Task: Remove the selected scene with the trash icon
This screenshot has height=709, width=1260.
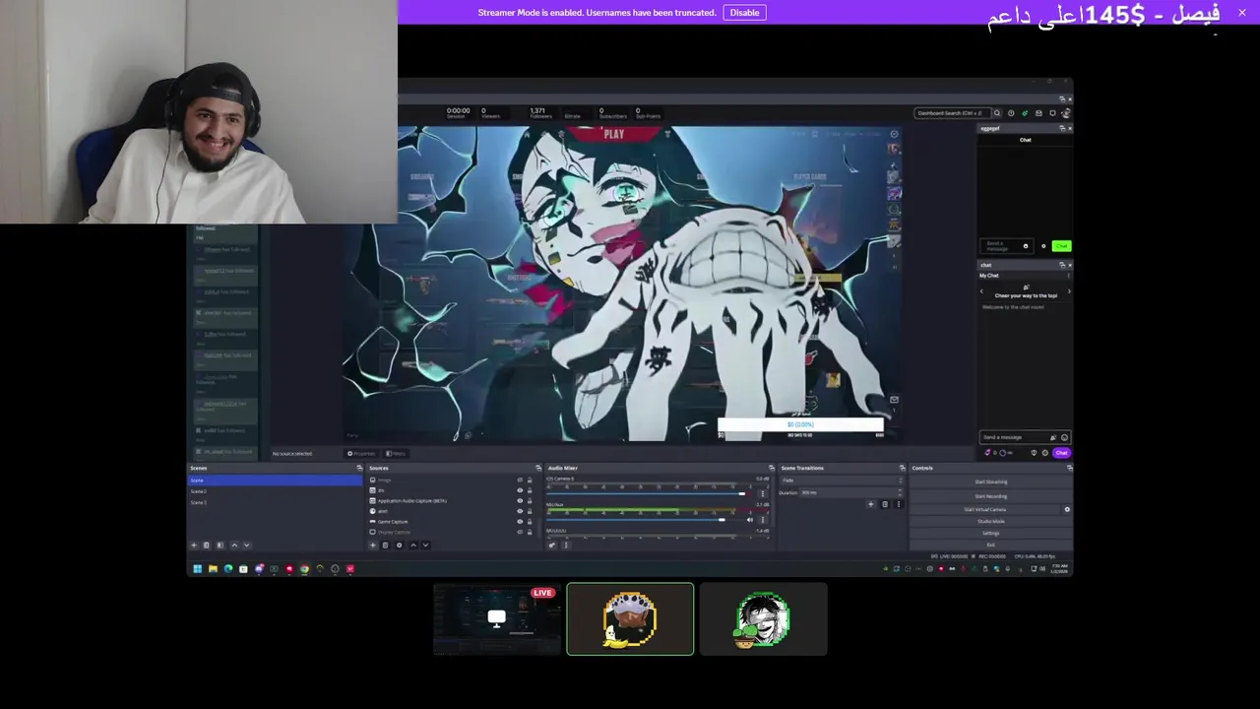Action: click(206, 545)
